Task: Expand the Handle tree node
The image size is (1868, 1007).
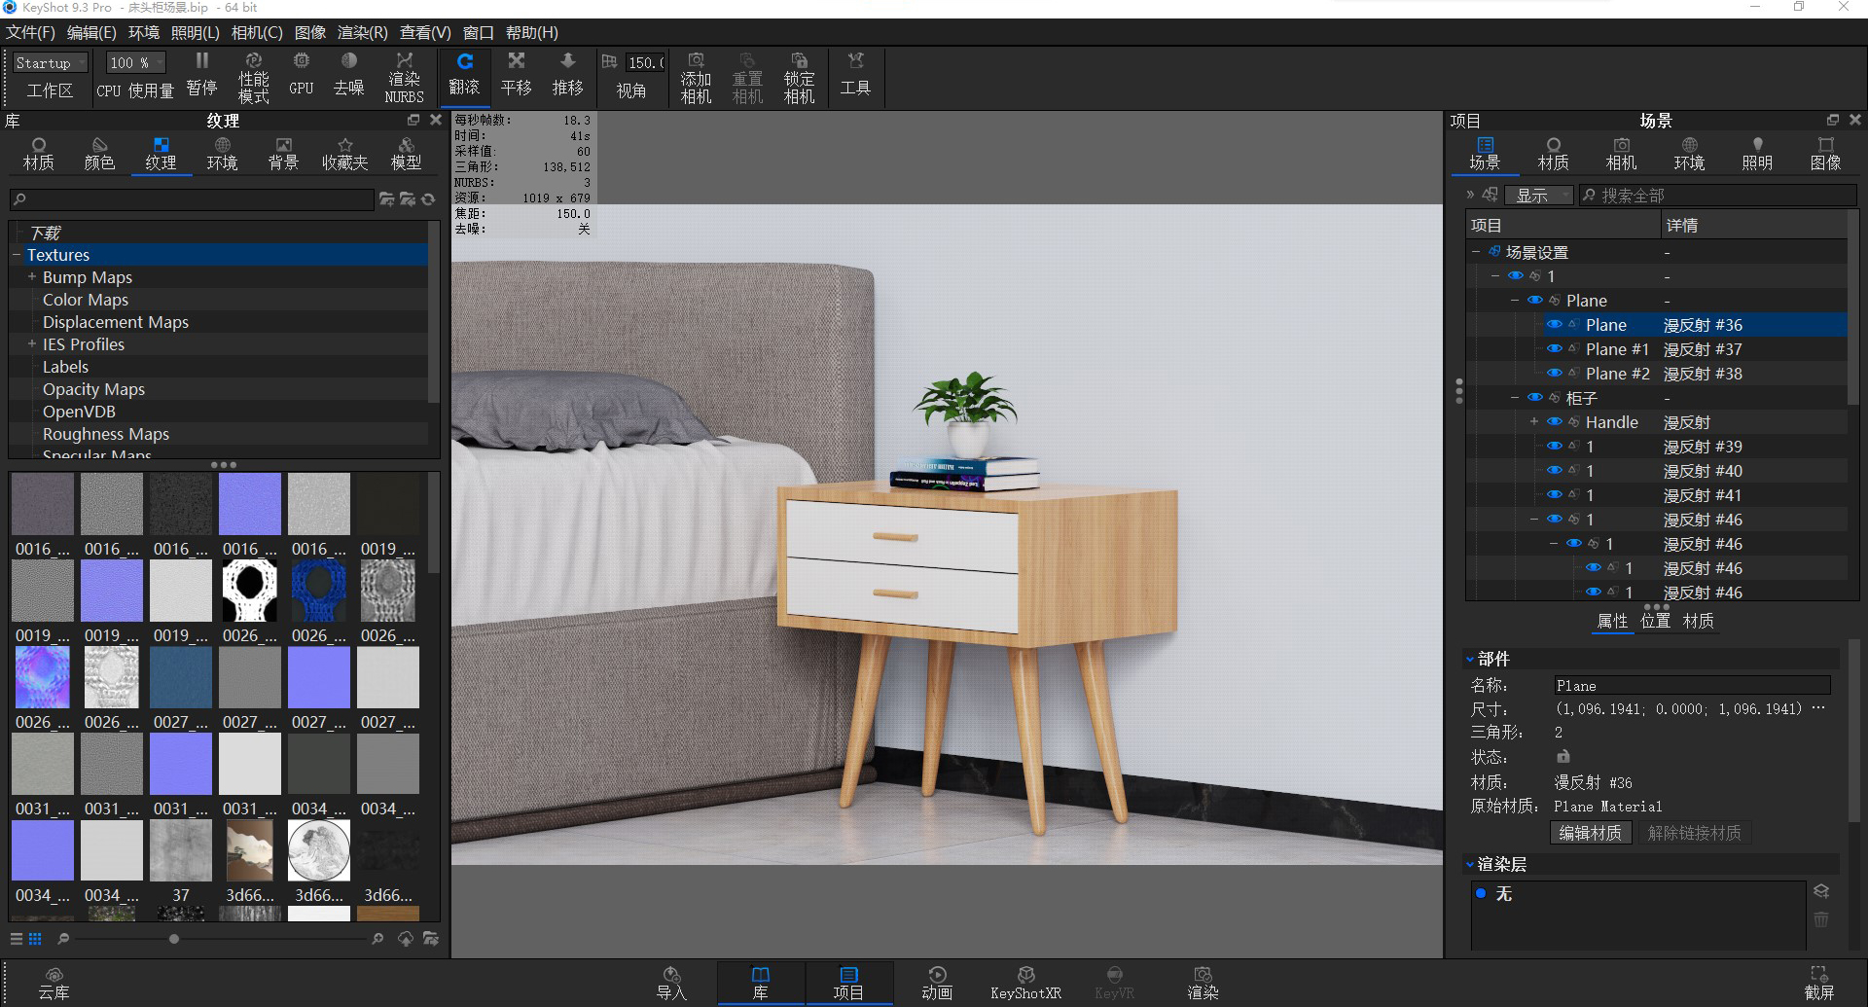Action: 1534,422
